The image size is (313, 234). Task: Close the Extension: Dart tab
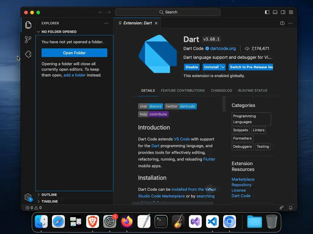[x=156, y=23]
